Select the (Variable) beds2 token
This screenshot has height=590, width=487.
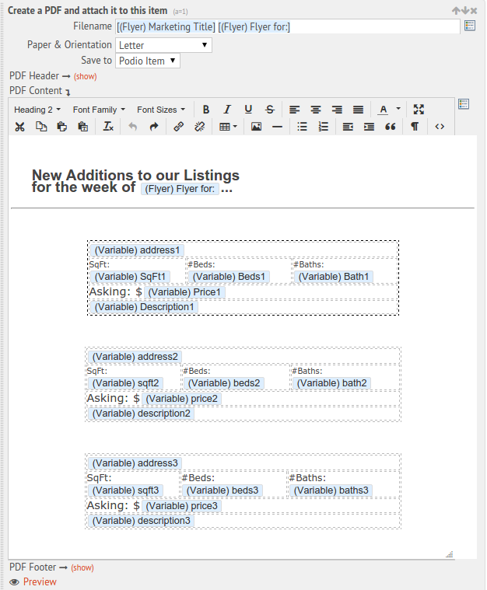coord(224,383)
